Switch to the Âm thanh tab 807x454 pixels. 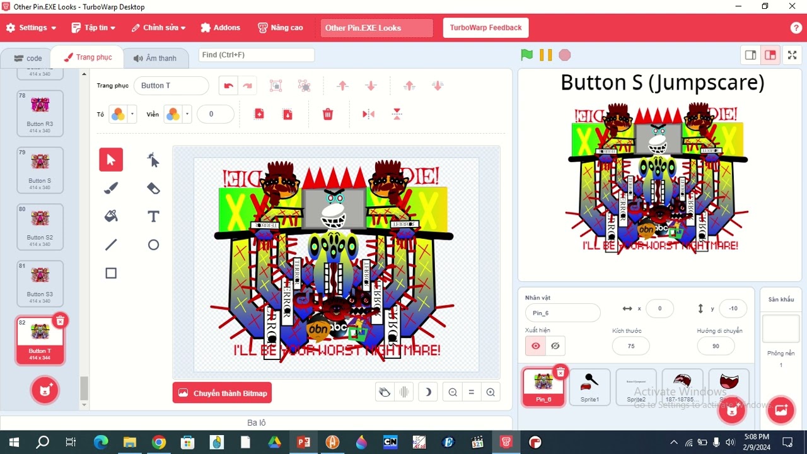pos(155,58)
